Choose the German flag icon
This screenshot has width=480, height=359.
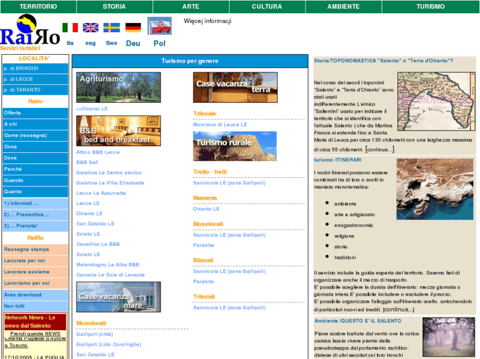(x=133, y=28)
